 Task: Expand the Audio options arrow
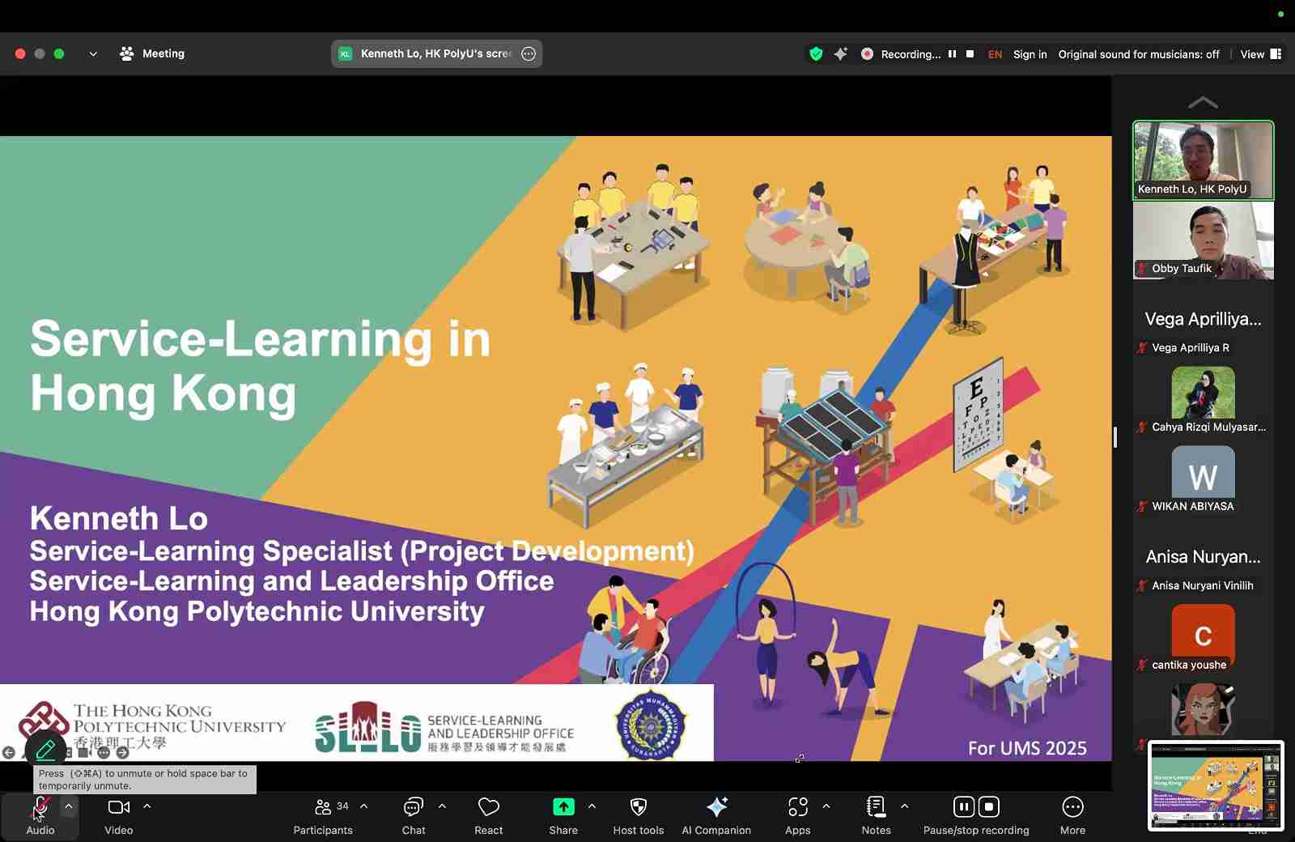pyautogui.click(x=68, y=806)
